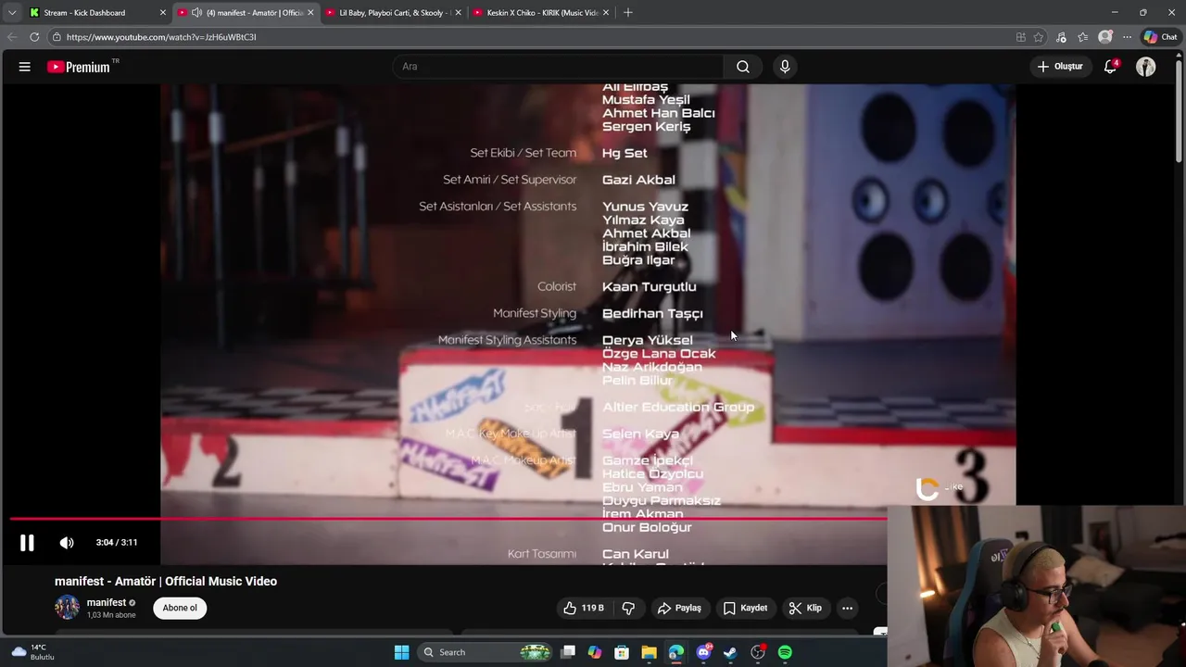The width and height of the screenshot is (1186, 667).
Task: Open YouTube notifications bell
Action: pyautogui.click(x=1111, y=67)
